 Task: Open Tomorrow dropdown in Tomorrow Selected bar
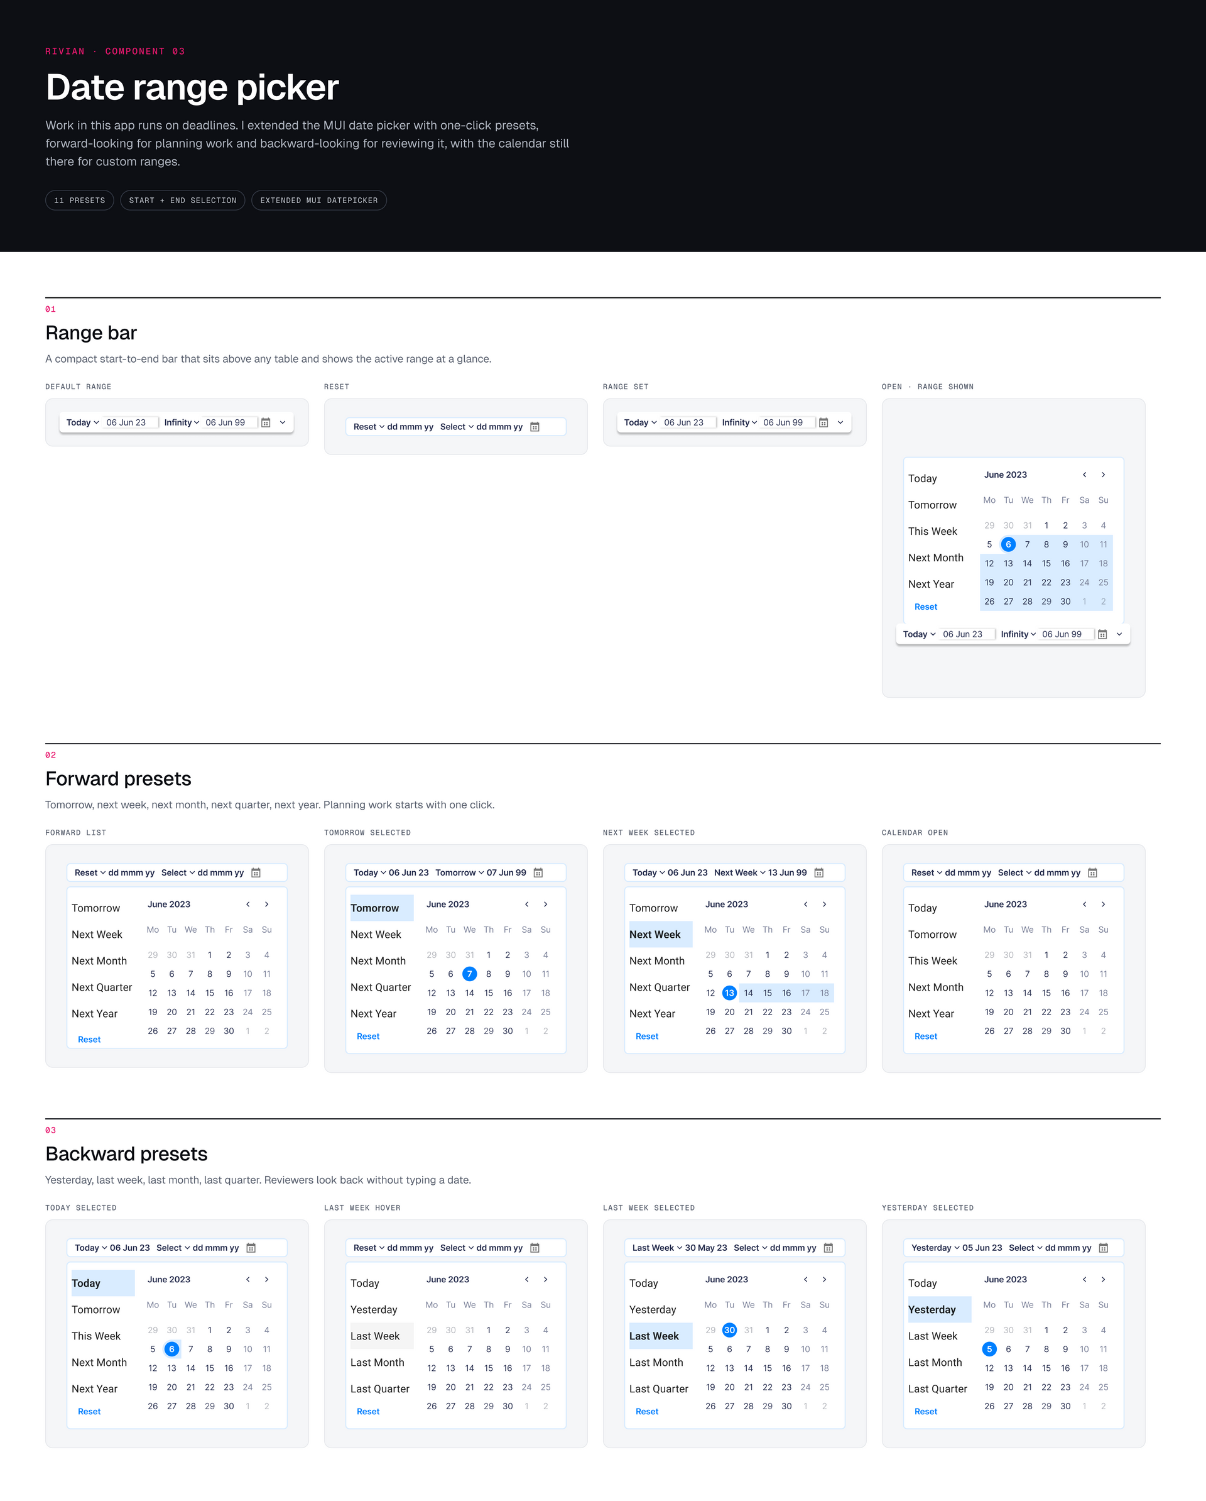tap(460, 873)
